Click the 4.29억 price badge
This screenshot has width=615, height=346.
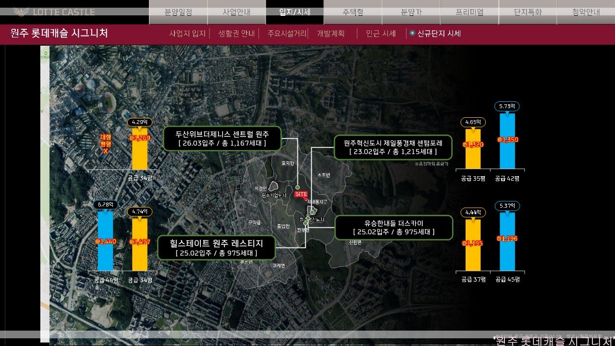[x=140, y=122]
